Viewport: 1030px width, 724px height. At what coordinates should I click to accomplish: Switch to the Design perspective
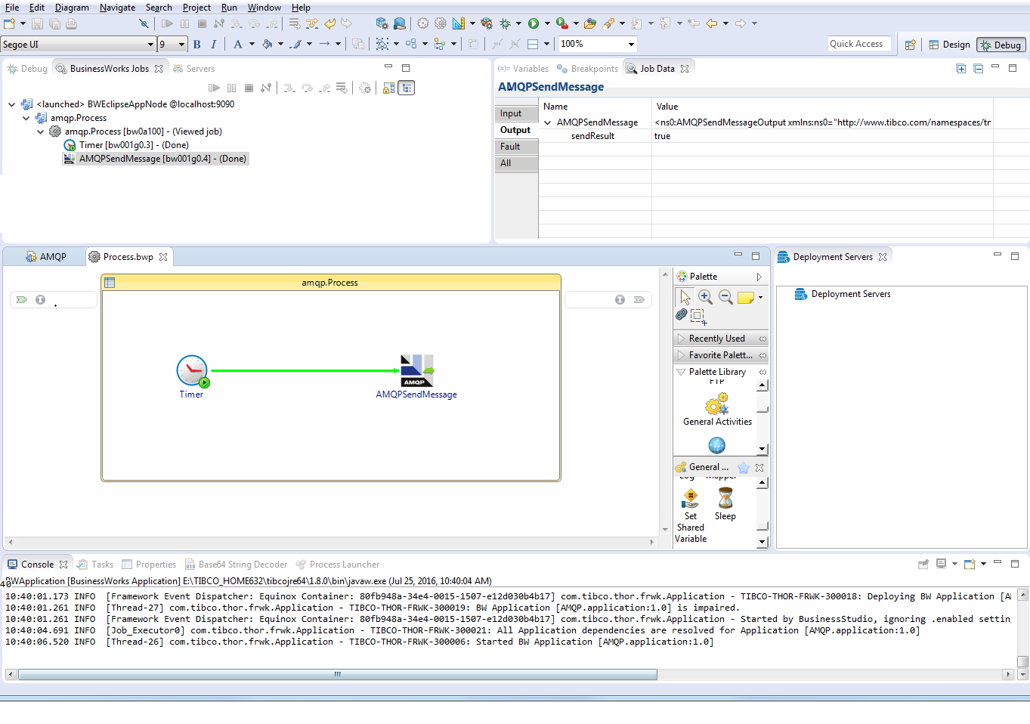click(x=949, y=45)
